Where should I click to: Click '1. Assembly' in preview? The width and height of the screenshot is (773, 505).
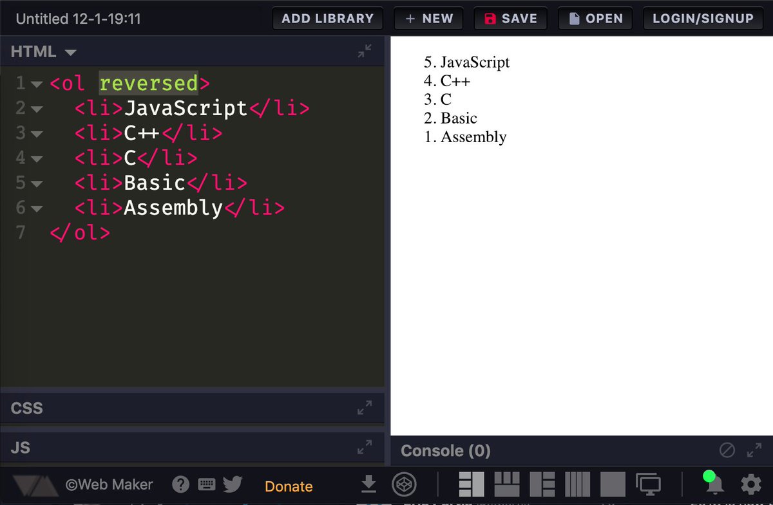point(466,137)
